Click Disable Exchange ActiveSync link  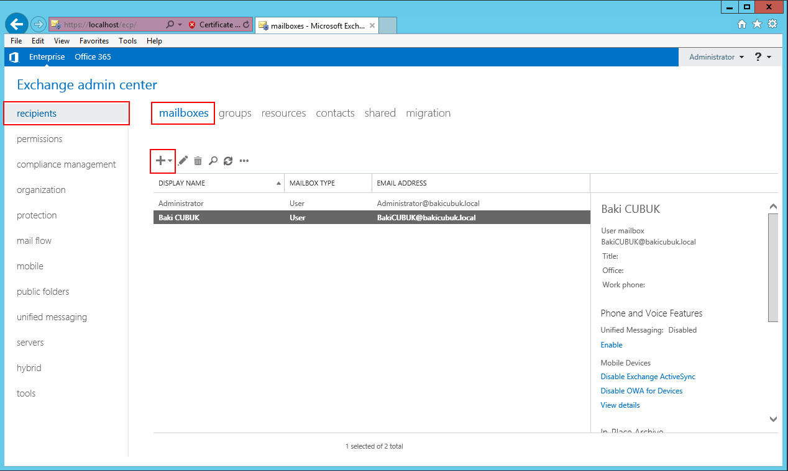(x=648, y=377)
